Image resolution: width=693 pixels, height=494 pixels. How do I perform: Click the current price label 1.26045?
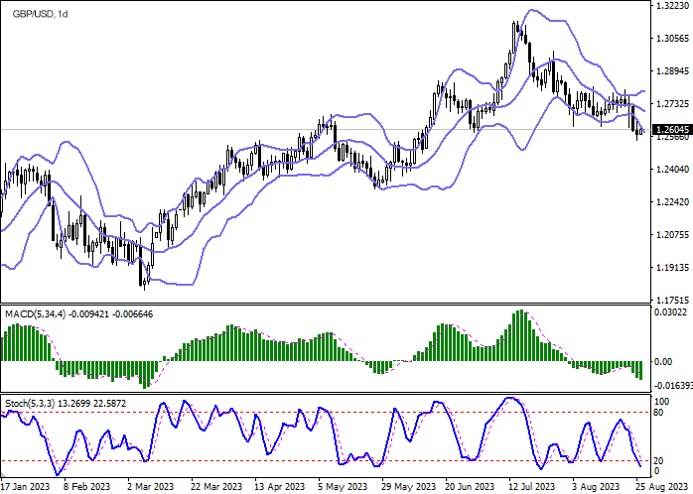(673, 129)
